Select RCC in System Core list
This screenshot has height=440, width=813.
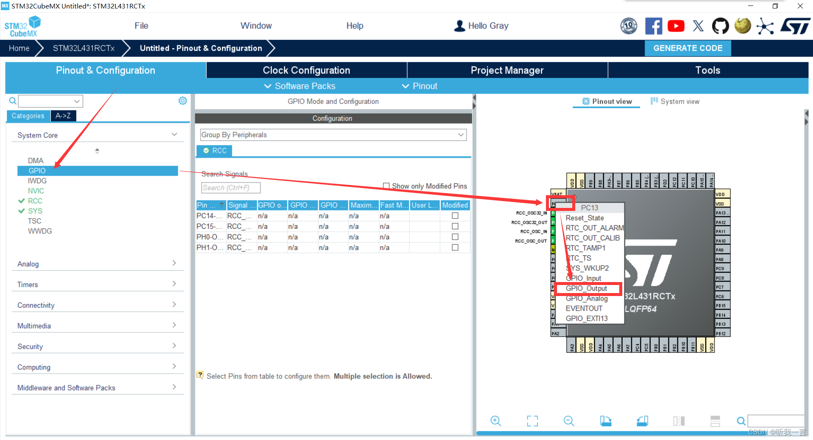(35, 201)
